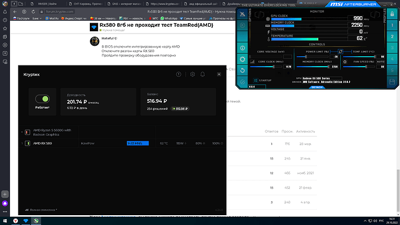The height and width of the screenshot is (225, 400).
Task: Click Afterburner Kombustor stress test icon
Action: pyautogui.click(x=242, y=14)
